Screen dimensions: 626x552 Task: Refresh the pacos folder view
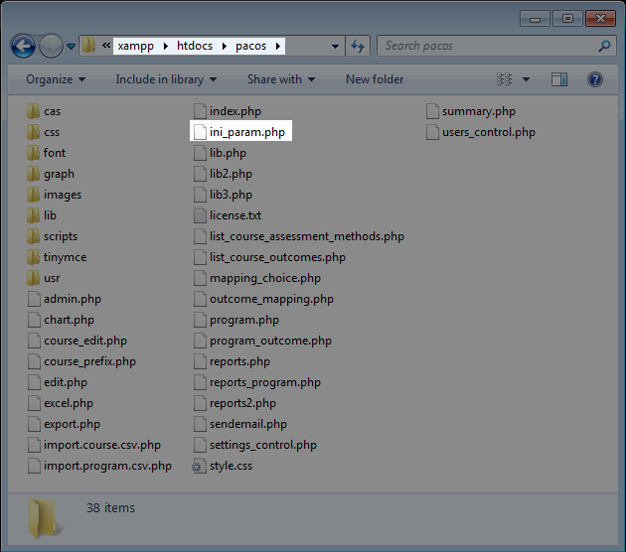[358, 46]
